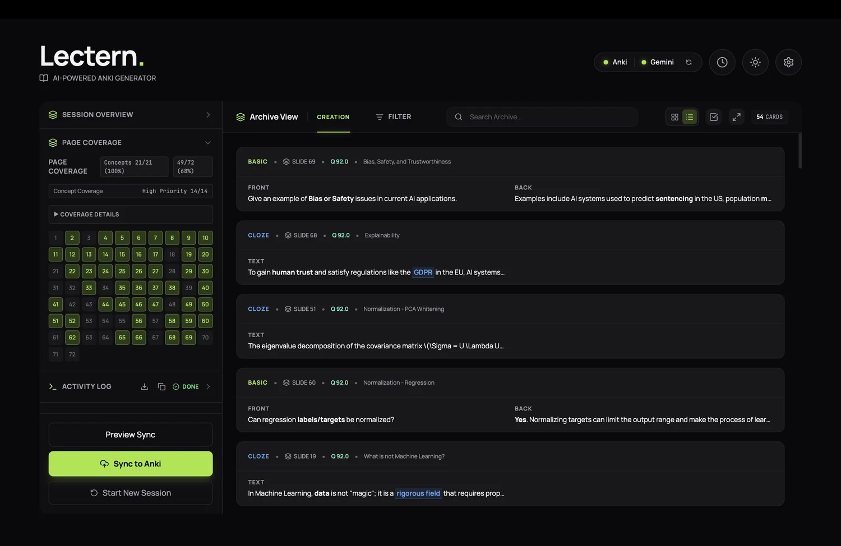
Task: Switch to list view layout
Action: coord(690,117)
